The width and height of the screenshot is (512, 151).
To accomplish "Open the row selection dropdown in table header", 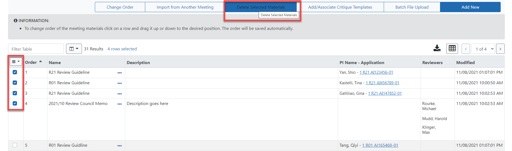I will point(16,62).
